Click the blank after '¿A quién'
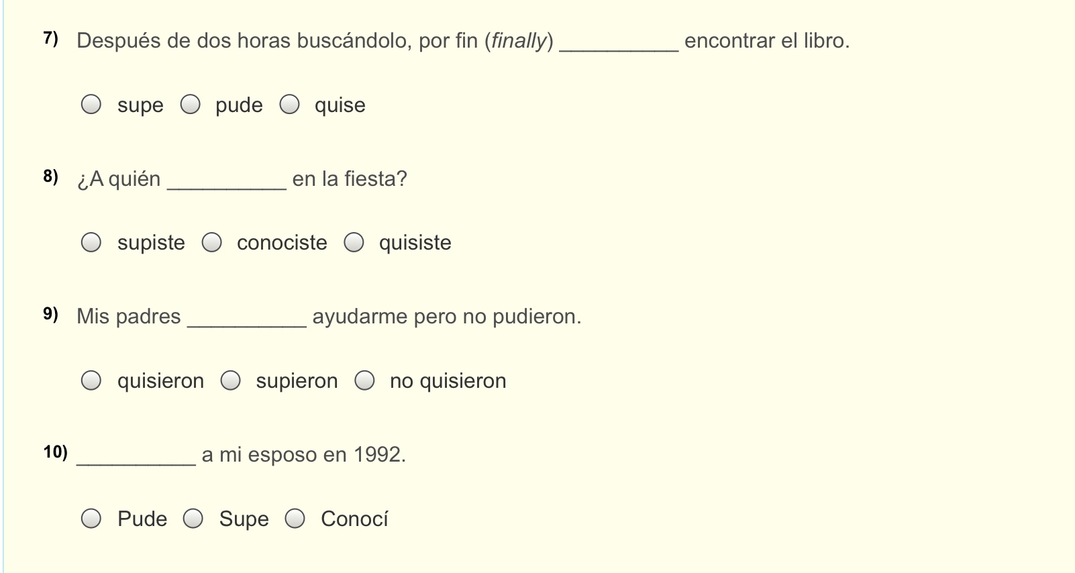1075x573 pixels. 227,181
